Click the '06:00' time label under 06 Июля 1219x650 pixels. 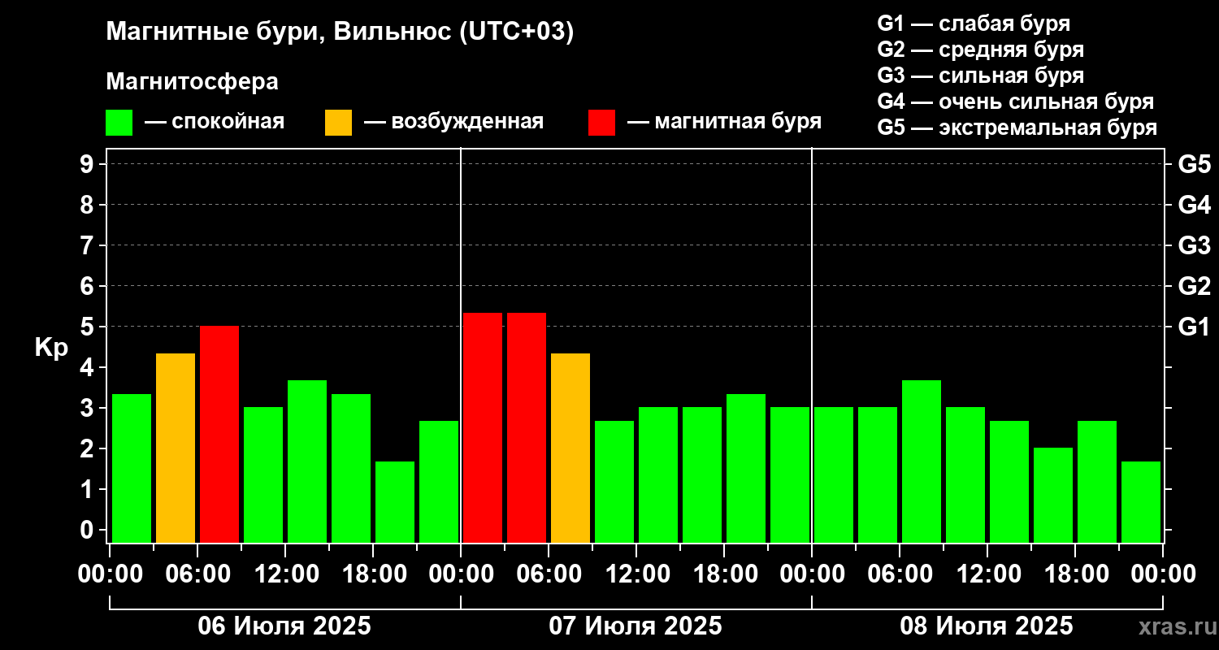(200, 574)
